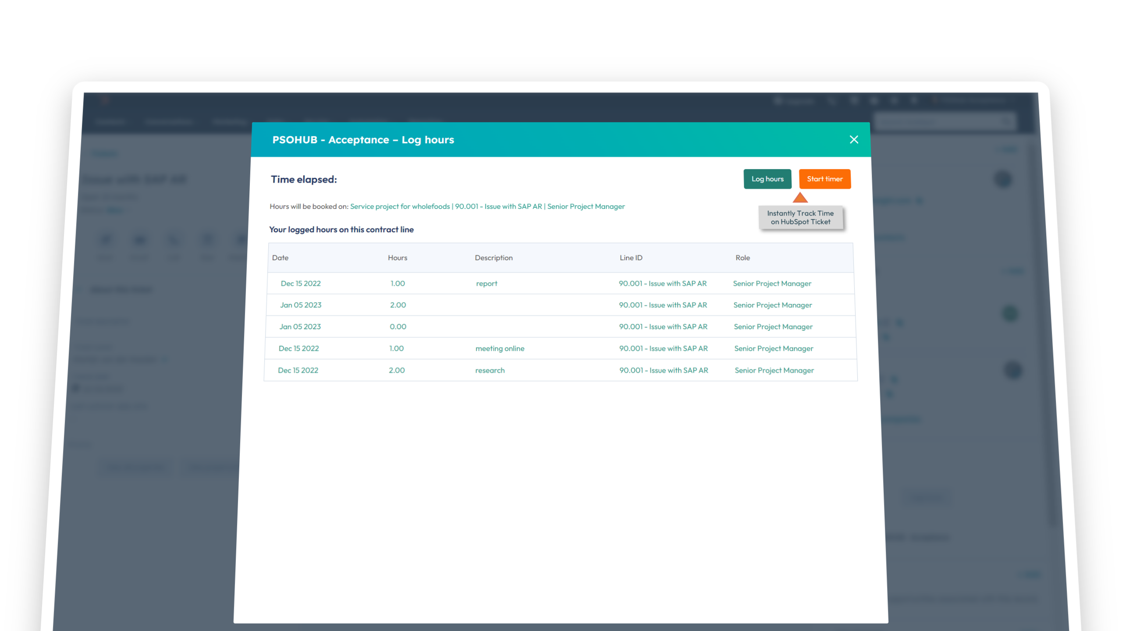
Task: Open the 'report' description entry
Action: tap(486, 284)
